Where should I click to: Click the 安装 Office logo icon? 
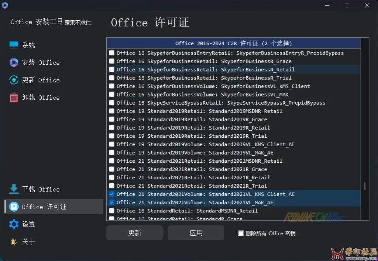pos(14,63)
